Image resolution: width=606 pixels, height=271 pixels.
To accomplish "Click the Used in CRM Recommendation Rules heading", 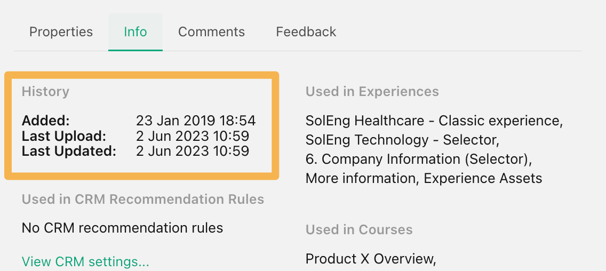I will (143, 199).
